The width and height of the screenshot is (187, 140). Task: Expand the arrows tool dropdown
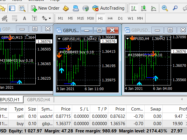coord(50,18)
